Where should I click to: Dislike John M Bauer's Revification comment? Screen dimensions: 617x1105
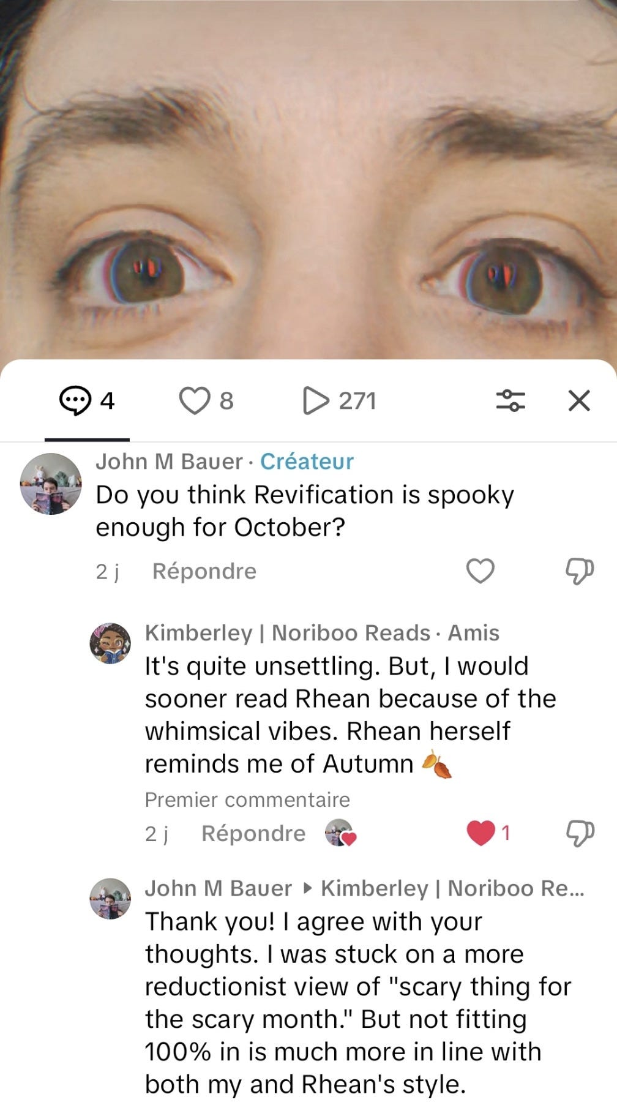pos(579,571)
